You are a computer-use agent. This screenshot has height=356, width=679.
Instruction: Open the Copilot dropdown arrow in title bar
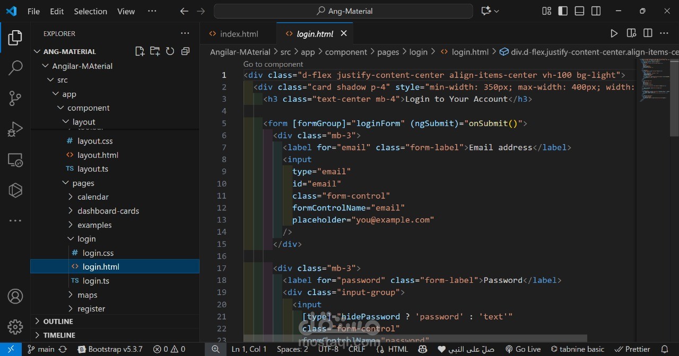click(497, 11)
